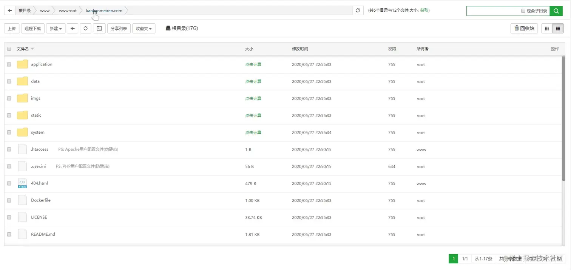This screenshot has width=571, height=270.
Task: Refresh the path bar listing
Action: coord(358,11)
